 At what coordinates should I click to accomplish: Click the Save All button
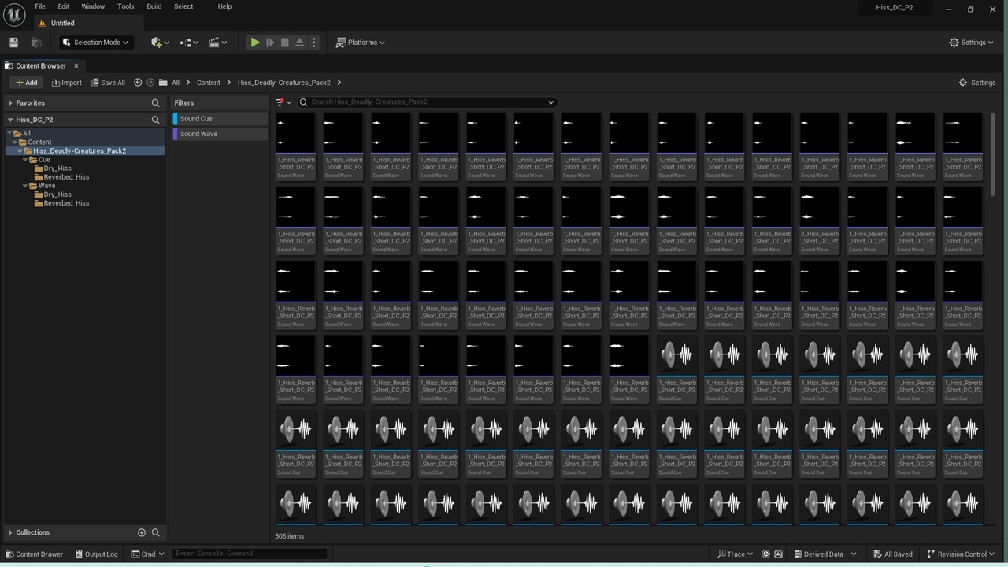(108, 83)
